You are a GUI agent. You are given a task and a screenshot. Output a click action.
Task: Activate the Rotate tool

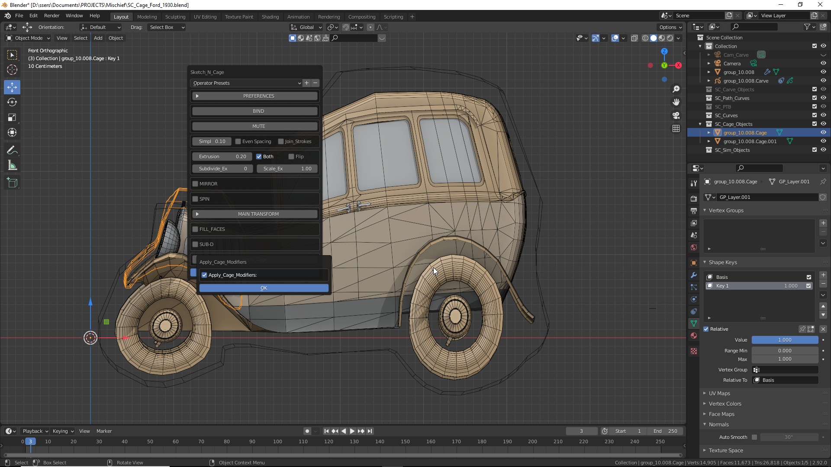(x=12, y=102)
